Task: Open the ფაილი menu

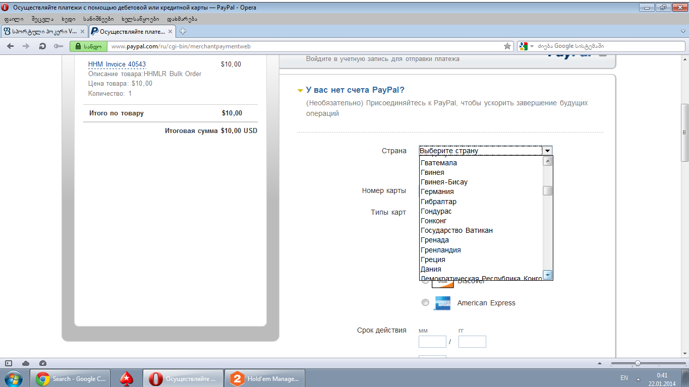Action: 13,19
